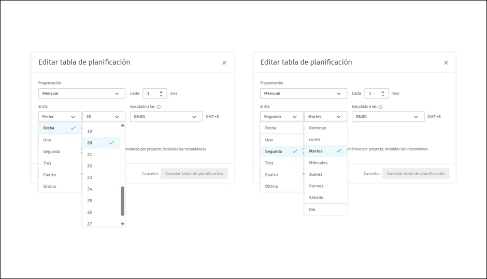Pick day 25 from the number list
The width and height of the screenshot is (487, 279).
tap(90, 201)
